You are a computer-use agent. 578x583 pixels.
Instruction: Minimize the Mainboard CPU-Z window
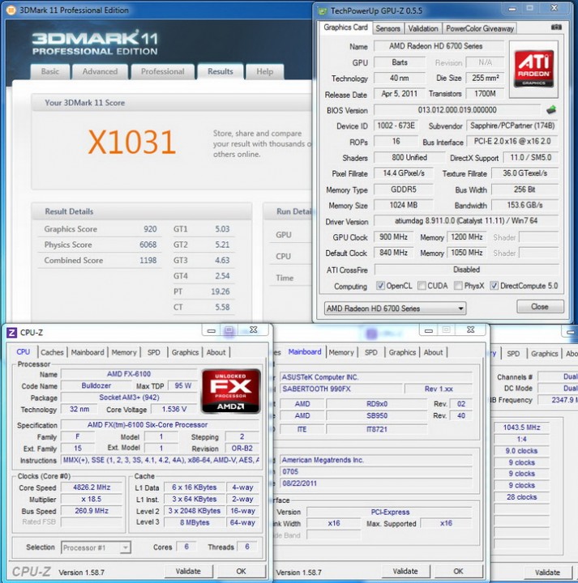pyautogui.click(x=429, y=330)
